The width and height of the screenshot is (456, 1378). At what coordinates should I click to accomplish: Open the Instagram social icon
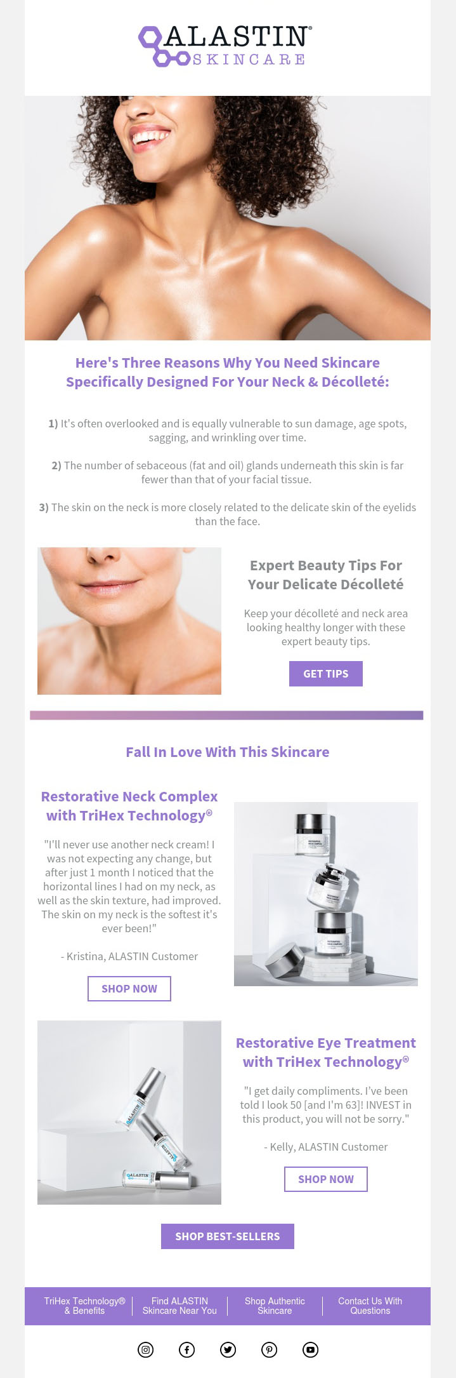coord(145,1349)
